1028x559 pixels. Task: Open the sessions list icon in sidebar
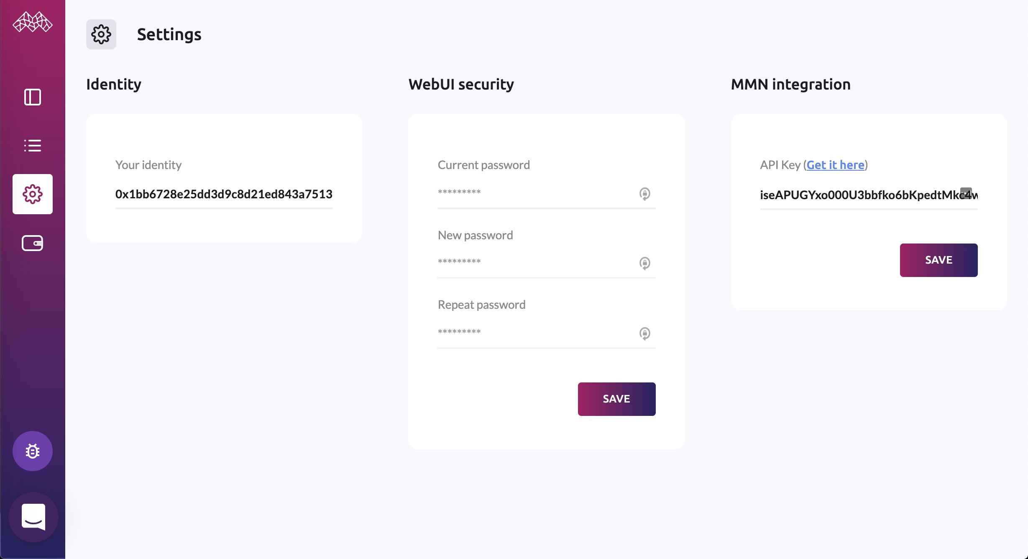tap(33, 146)
